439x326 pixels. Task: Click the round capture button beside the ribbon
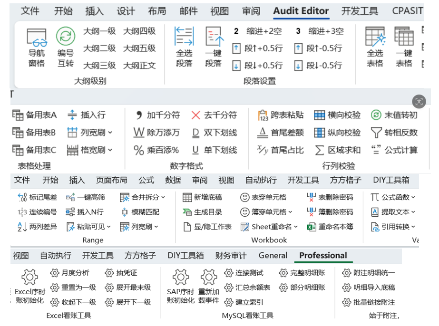point(419,101)
